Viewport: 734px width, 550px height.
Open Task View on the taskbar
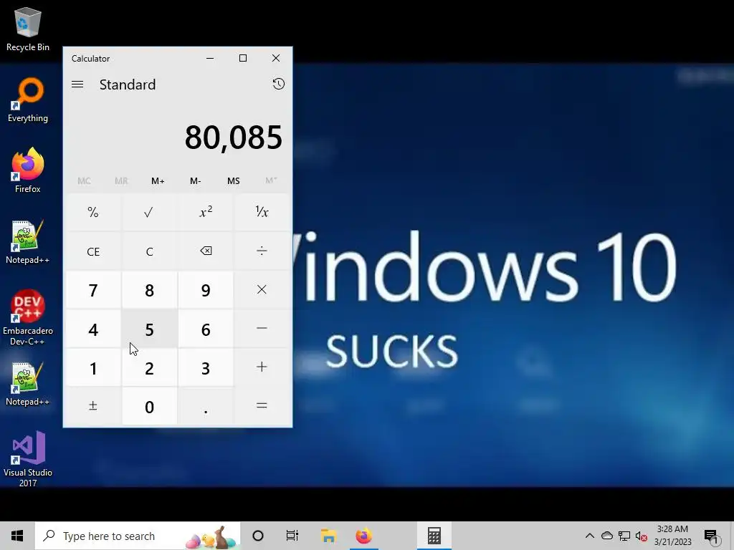click(x=292, y=536)
